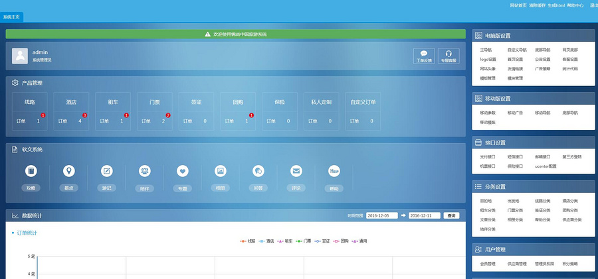Open ucenter配置 link
The image size is (598, 279).
546,166
